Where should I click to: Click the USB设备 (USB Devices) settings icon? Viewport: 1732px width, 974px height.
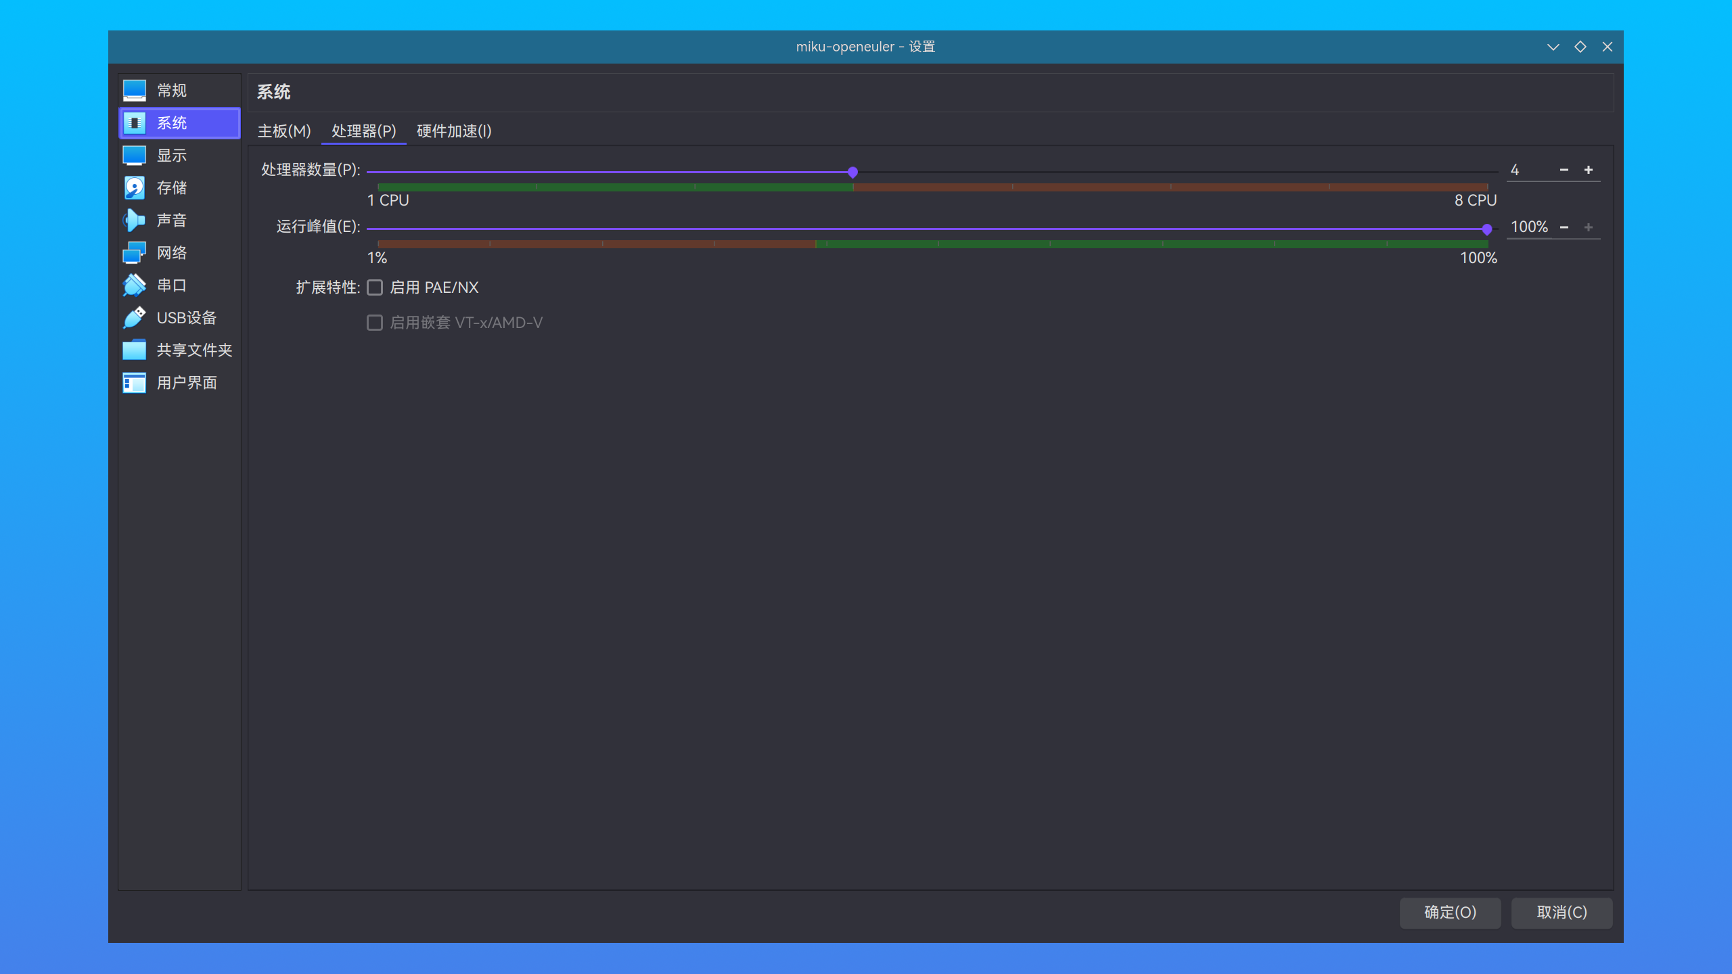pos(135,317)
